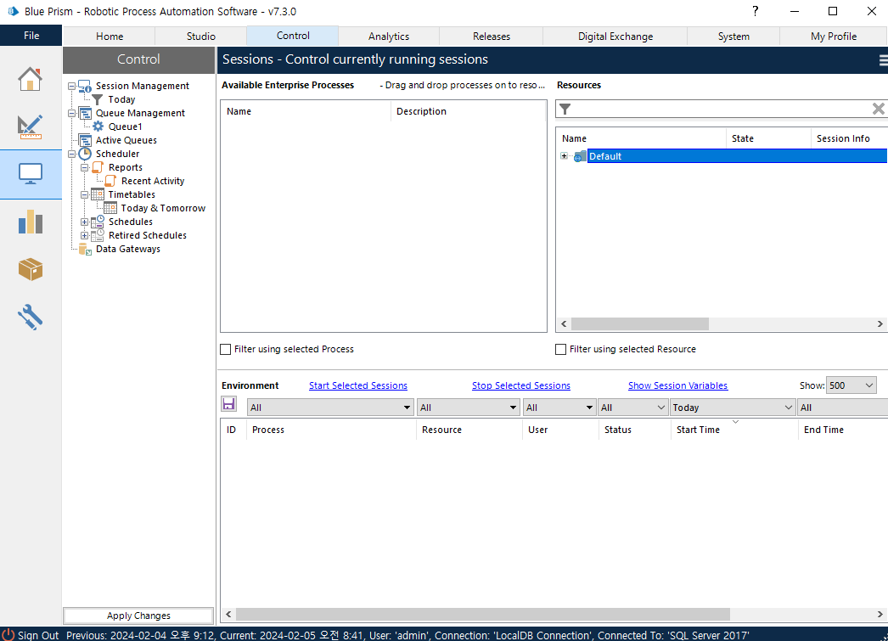Click the Data Gateways database icon
The width and height of the screenshot is (888, 641).
pos(85,249)
